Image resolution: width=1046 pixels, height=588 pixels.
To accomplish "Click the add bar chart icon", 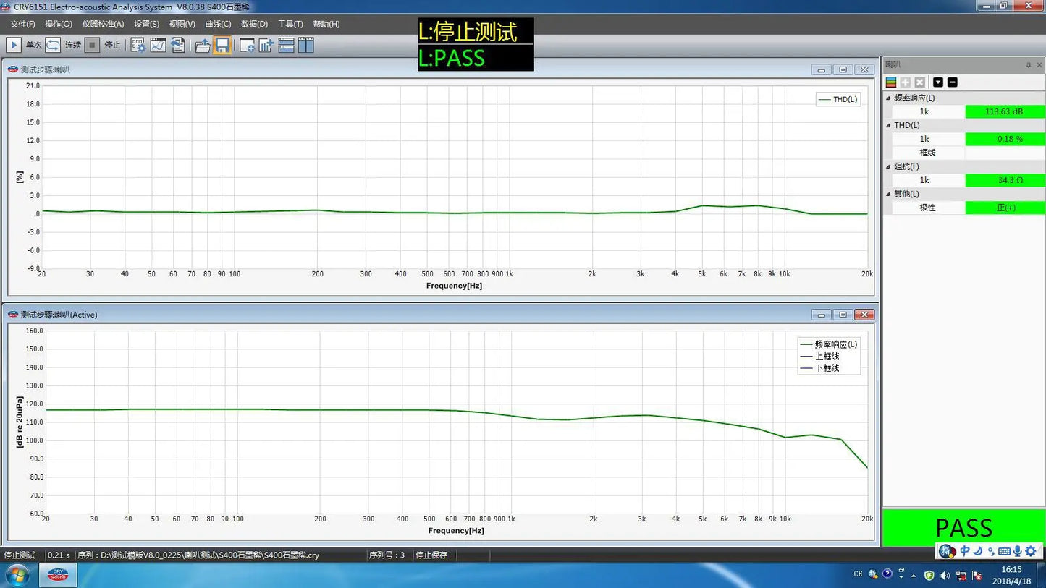I will [x=266, y=45].
